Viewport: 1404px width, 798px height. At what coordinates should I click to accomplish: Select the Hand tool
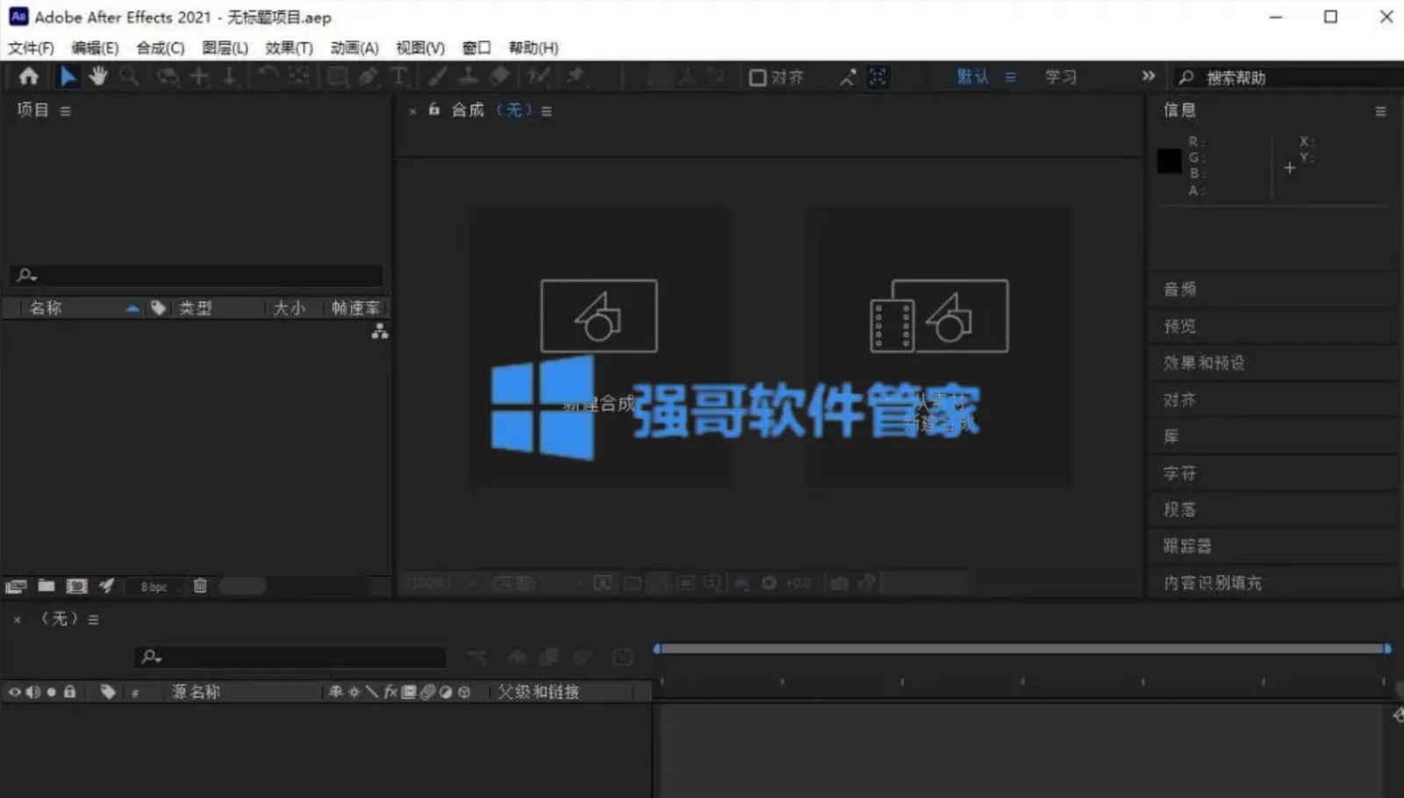click(x=97, y=76)
